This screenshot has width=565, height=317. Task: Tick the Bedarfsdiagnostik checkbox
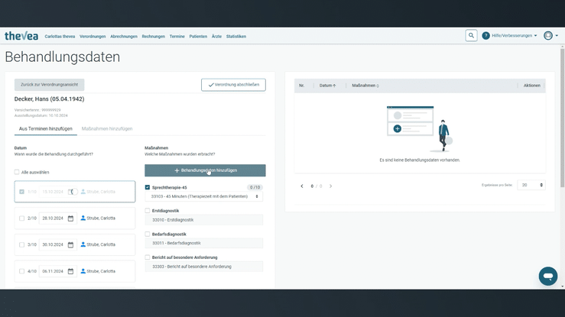[x=148, y=234]
